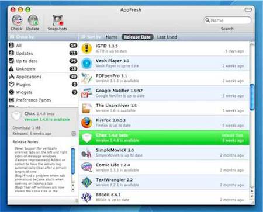Click the TextWrangler app icon

[x=86, y=182]
